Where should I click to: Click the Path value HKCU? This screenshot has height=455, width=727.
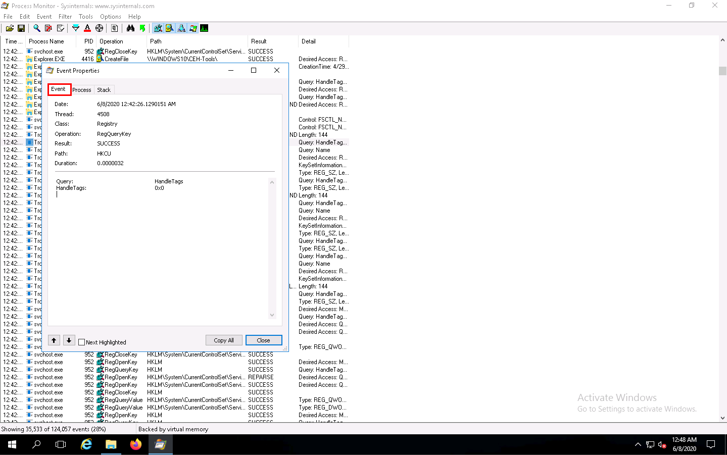(x=104, y=154)
